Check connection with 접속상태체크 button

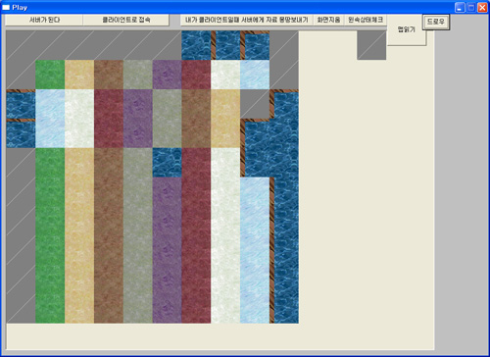(366, 20)
